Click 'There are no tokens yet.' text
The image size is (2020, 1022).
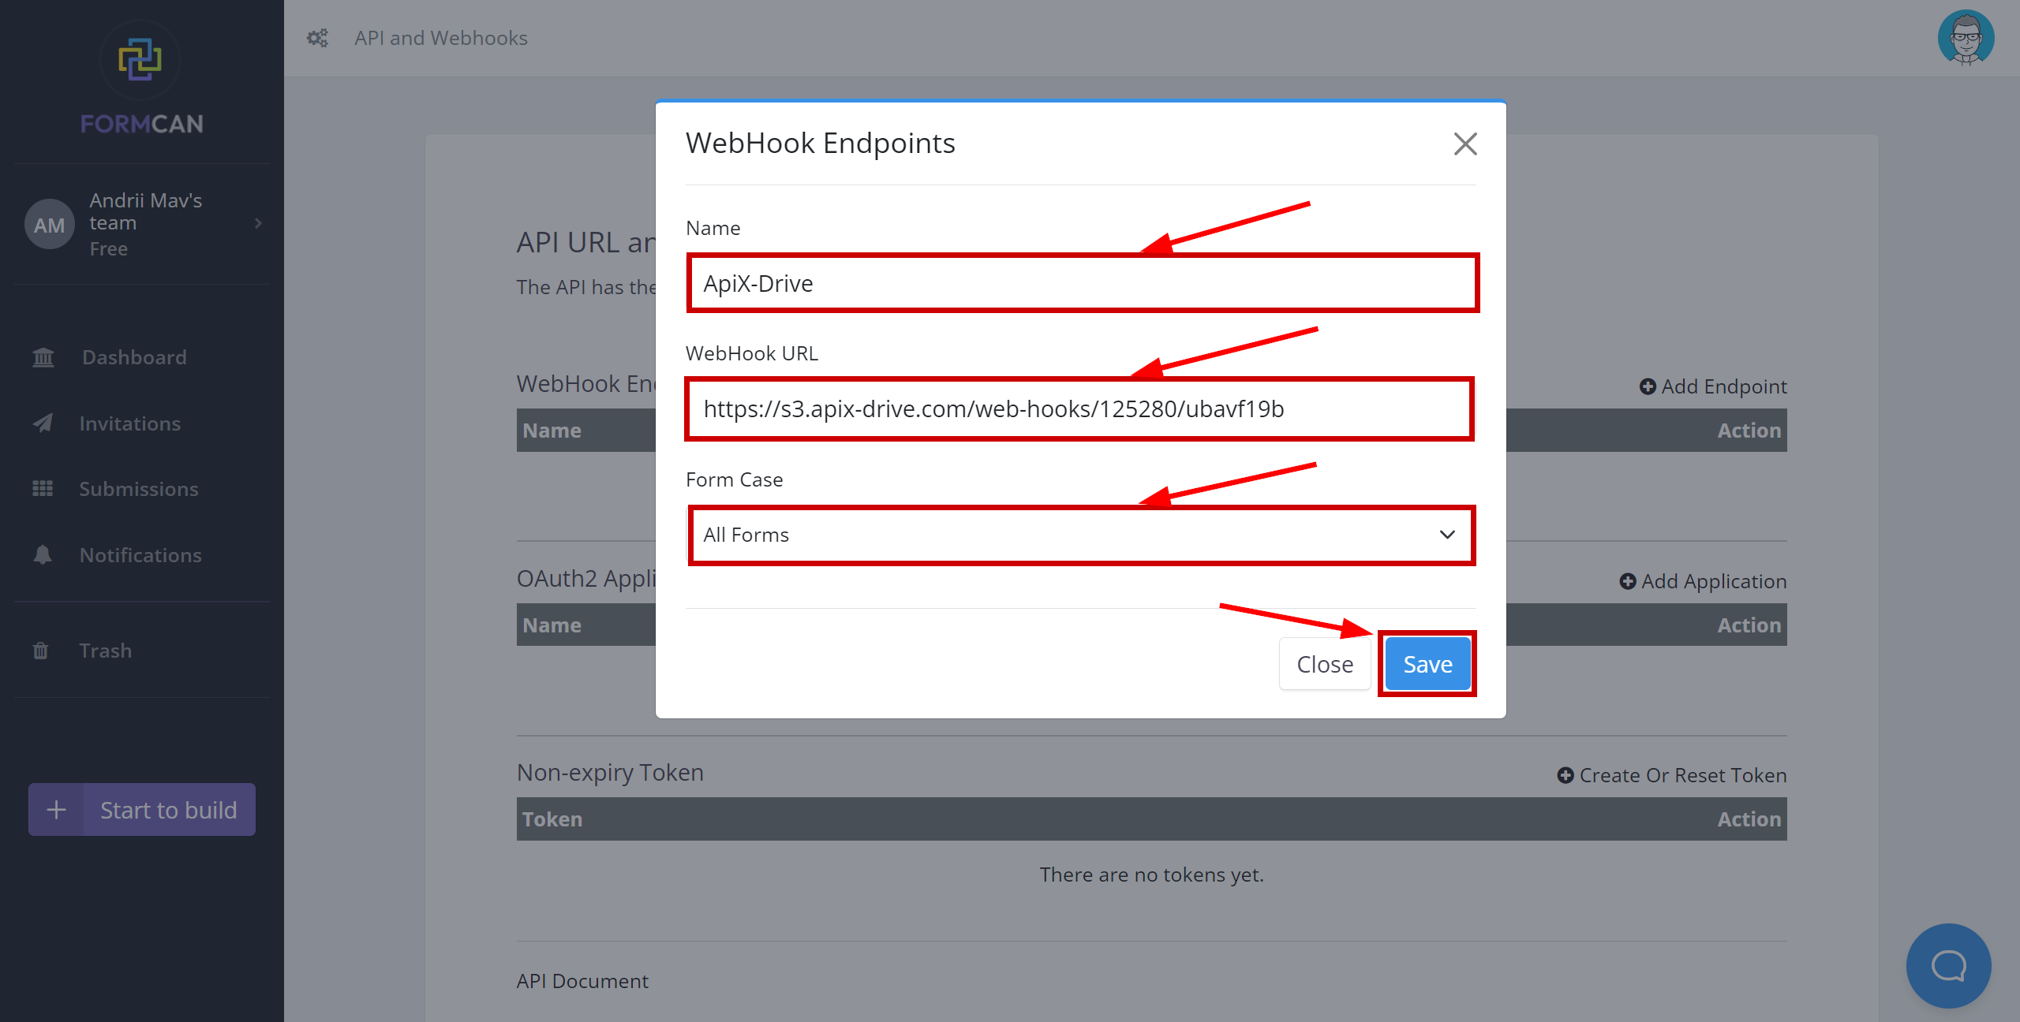pos(1152,875)
